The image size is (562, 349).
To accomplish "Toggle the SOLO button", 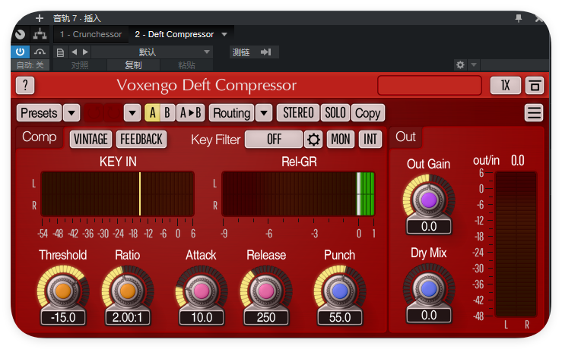I will tap(335, 113).
